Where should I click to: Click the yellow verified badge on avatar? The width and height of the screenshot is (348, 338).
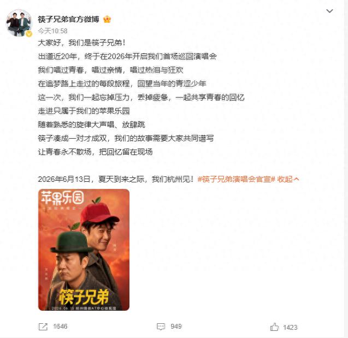click(x=29, y=34)
